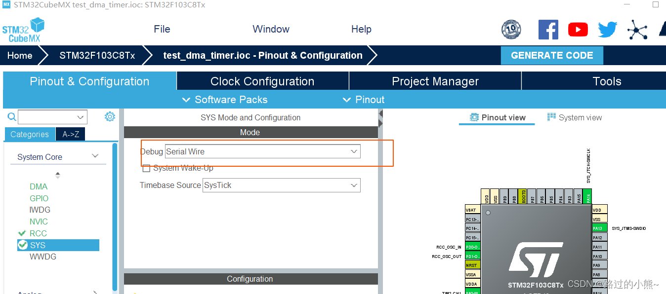Viewport: 666px width, 294px height.
Task: Click the PA14 pin on chip
Action: point(587,196)
